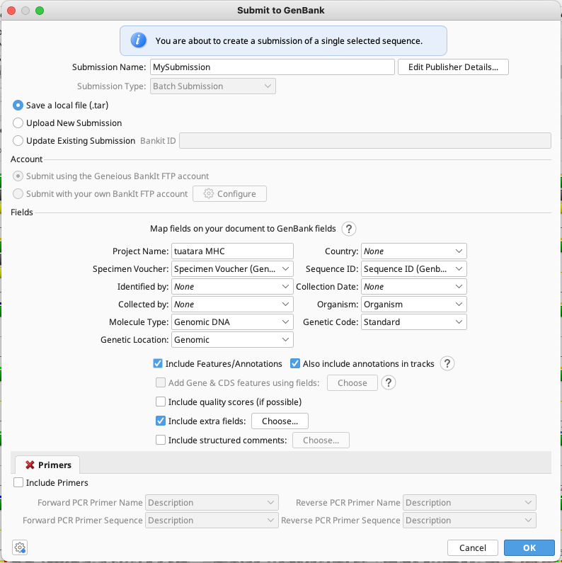Enable Include quality scores checkbox

coord(161,402)
